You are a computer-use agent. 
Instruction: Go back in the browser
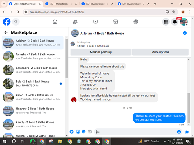pyautogui.click(x=4, y=12)
